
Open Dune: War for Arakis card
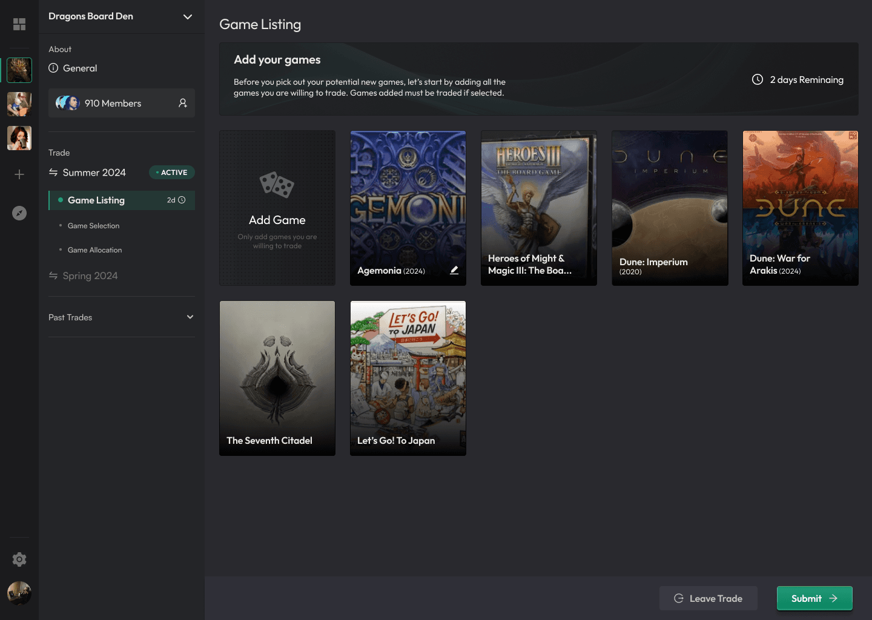coord(801,208)
